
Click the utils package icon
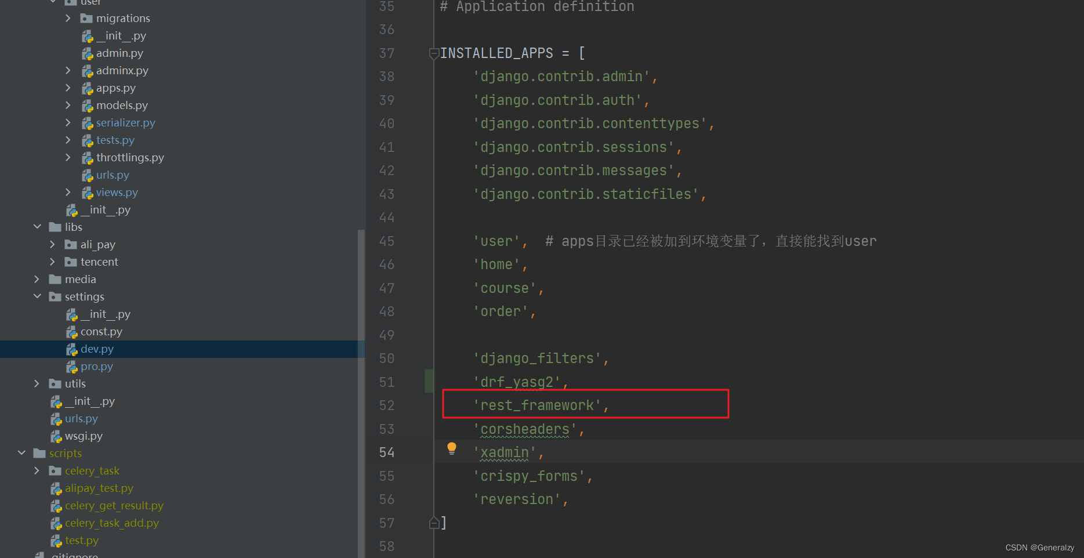[55, 384]
